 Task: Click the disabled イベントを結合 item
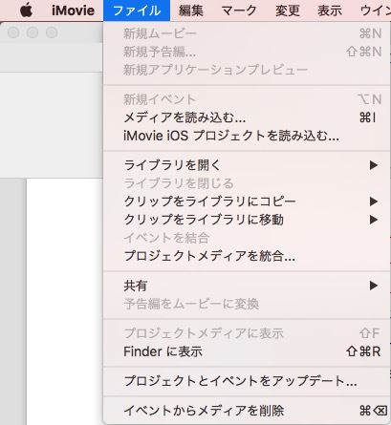[x=247, y=238]
